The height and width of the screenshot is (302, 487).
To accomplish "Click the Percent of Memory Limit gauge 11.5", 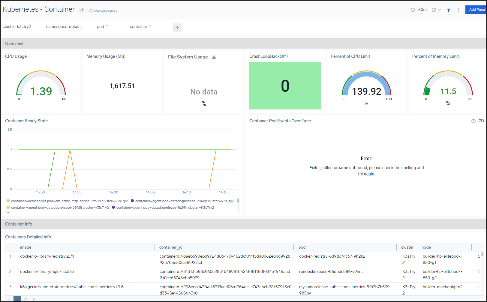I will click(448, 91).
